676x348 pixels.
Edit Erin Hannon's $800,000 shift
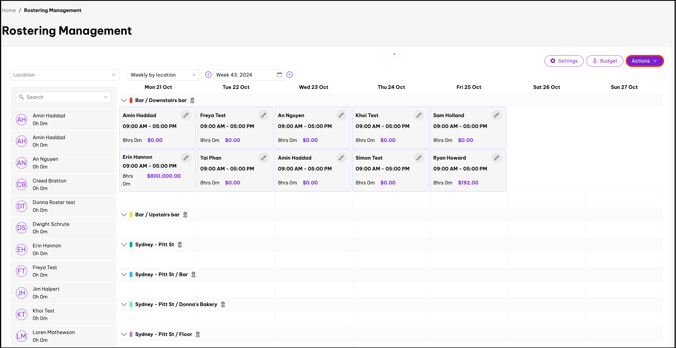pos(186,158)
